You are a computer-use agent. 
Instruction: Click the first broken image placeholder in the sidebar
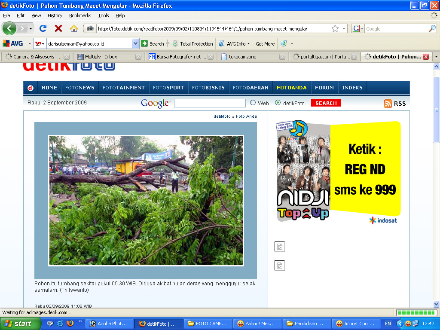tap(279, 247)
